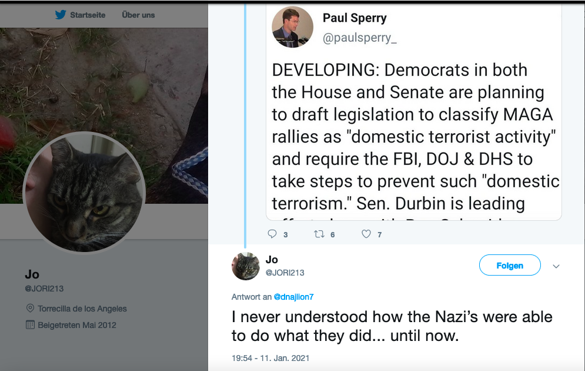Click the location pin icon

click(31, 309)
